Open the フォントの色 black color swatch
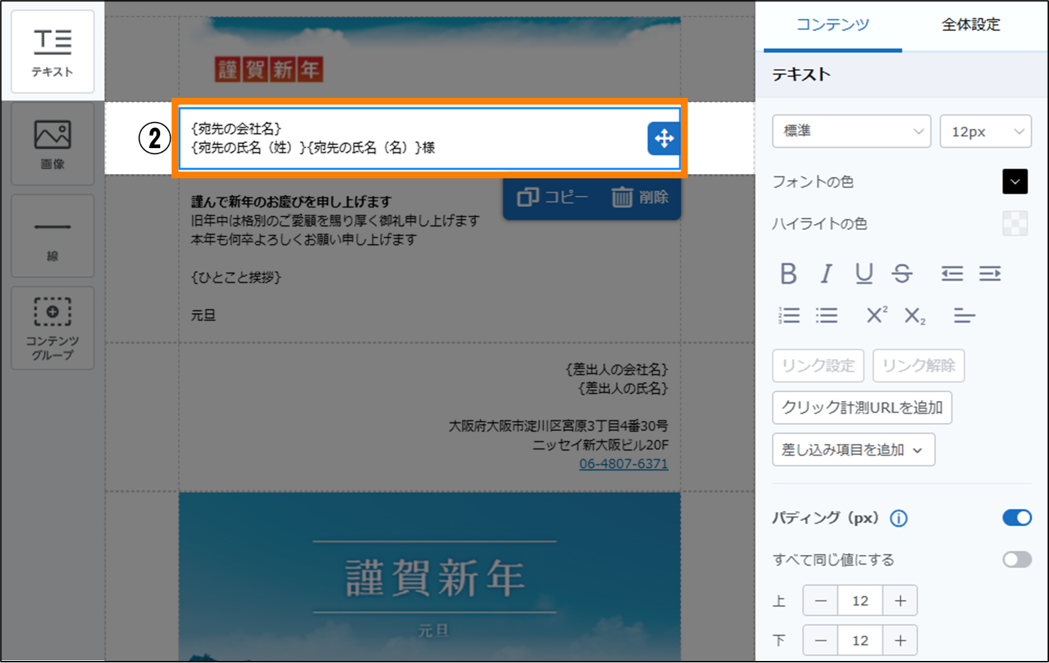The height and width of the screenshot is (663, 1049). (x=1014, y=182)
